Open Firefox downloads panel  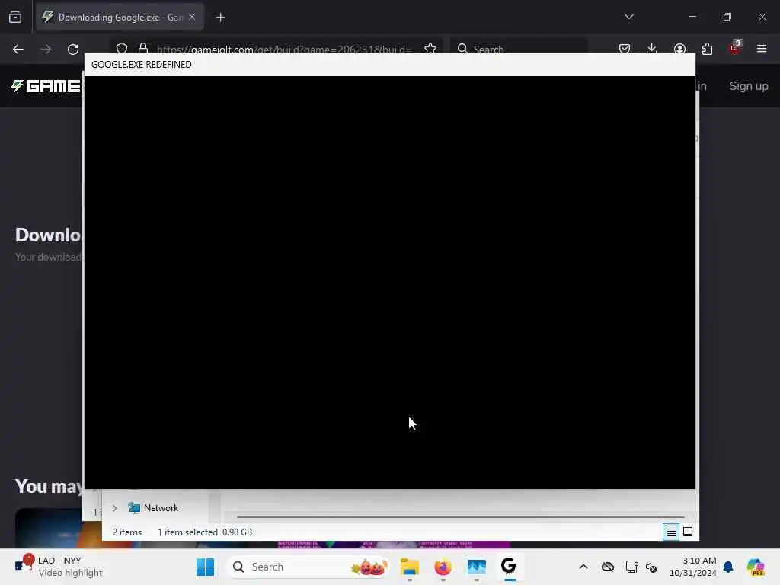click(652, 49)
